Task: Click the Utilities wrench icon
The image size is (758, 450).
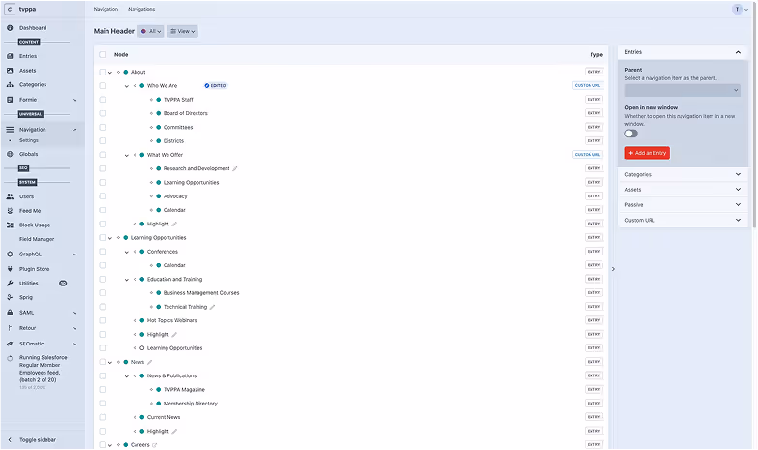Action: pos(10,284)
